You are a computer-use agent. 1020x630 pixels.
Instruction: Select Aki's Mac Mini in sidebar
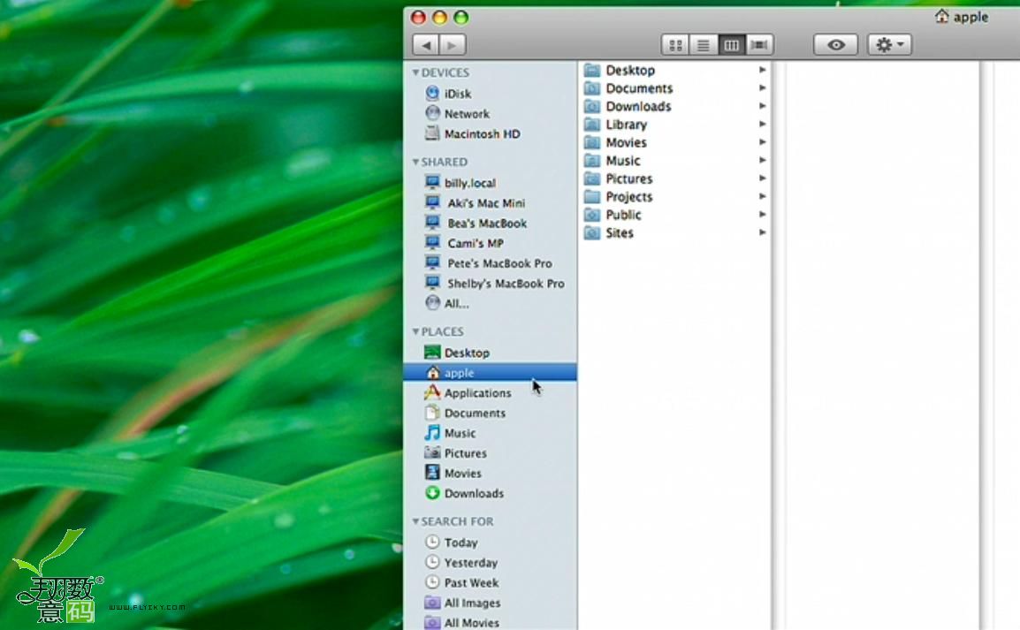pyautogui.click(x=490, y=203)
